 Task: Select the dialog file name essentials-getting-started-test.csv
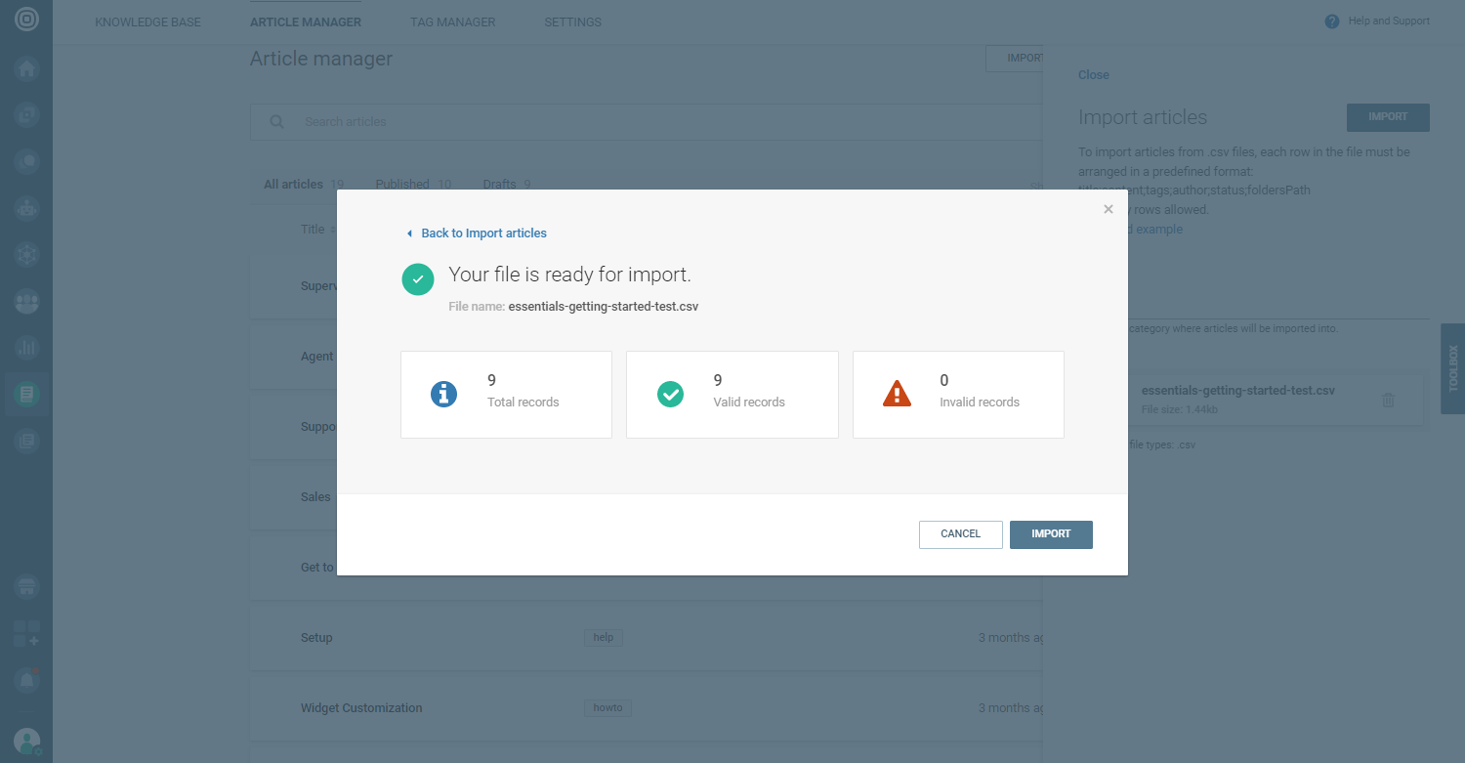coord(604,307)
